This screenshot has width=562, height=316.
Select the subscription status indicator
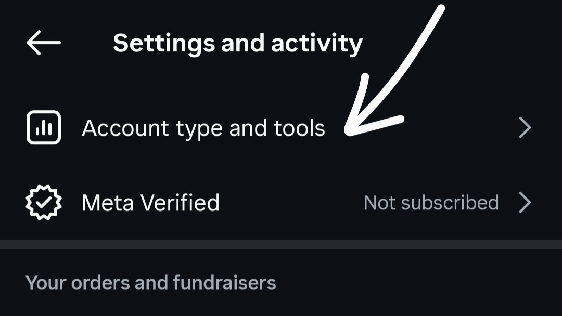point(431,203)
